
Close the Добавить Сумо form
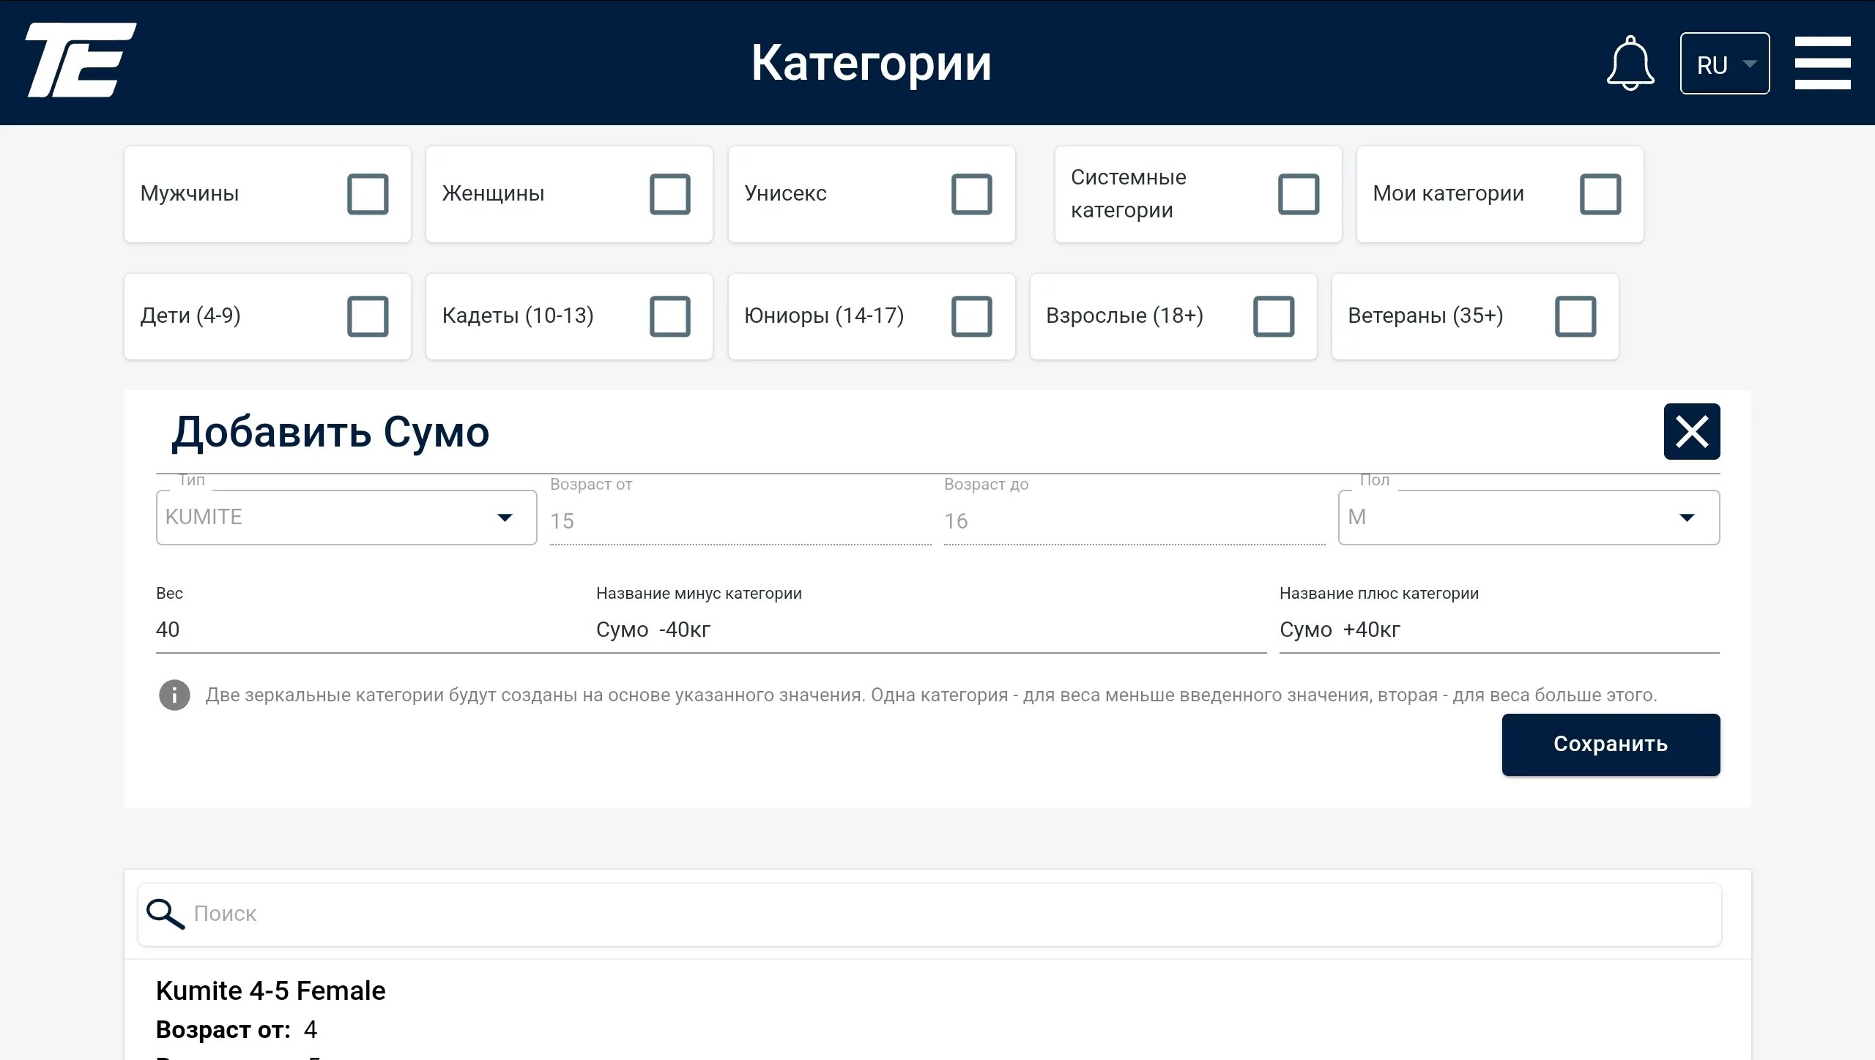click(1692, 432)
